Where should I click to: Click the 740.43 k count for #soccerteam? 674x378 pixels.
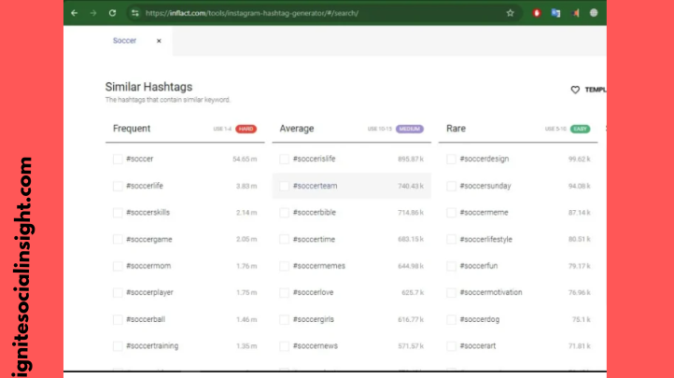pos(411,186)
